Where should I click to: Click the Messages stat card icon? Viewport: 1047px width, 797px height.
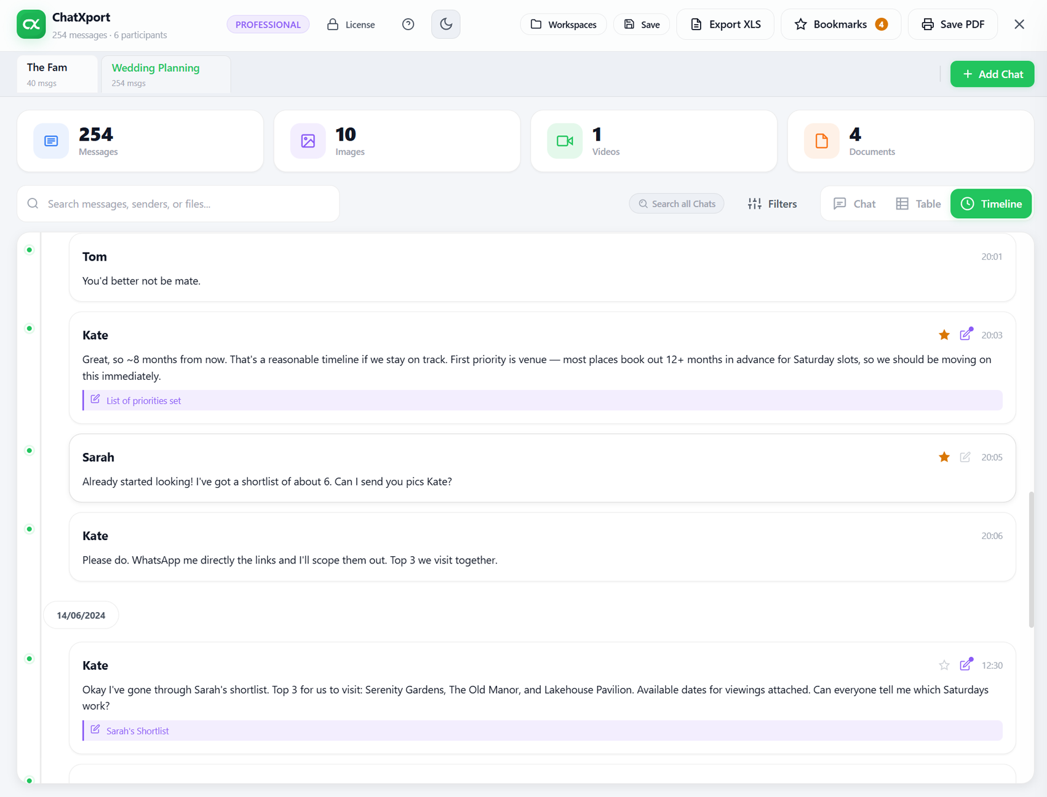tap(51, 141)
